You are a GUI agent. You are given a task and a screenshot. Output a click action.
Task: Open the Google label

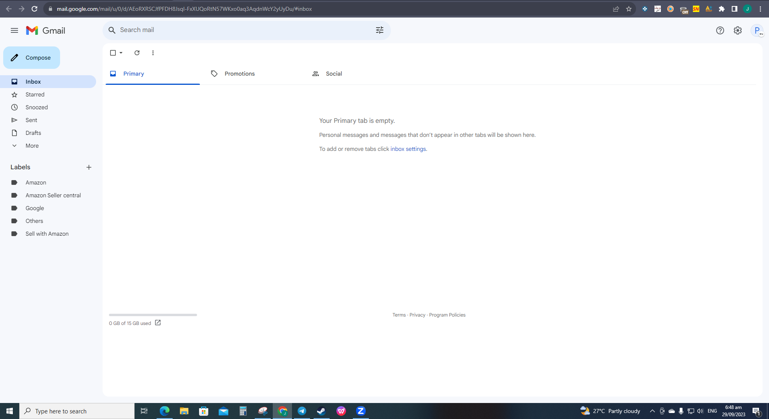coord(48,208)
